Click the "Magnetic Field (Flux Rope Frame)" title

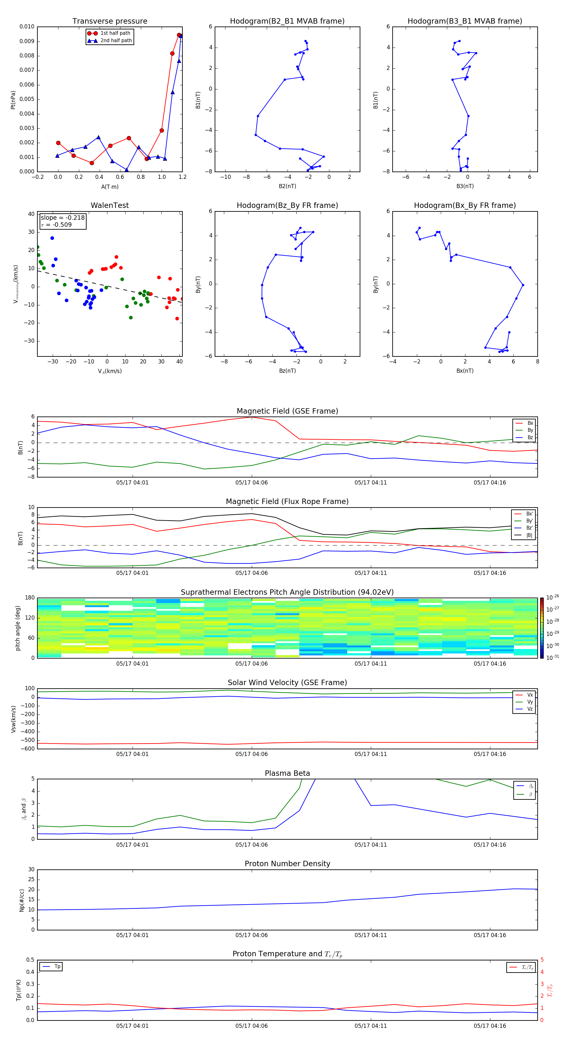(287, 502)
